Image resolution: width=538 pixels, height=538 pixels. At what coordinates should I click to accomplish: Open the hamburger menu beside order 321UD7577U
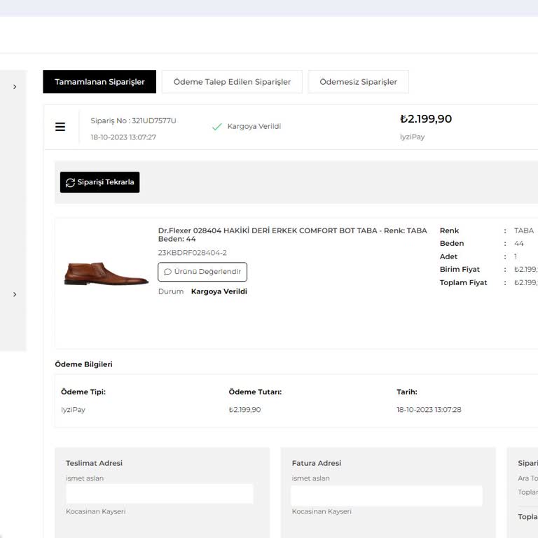[x=60, y=127]
